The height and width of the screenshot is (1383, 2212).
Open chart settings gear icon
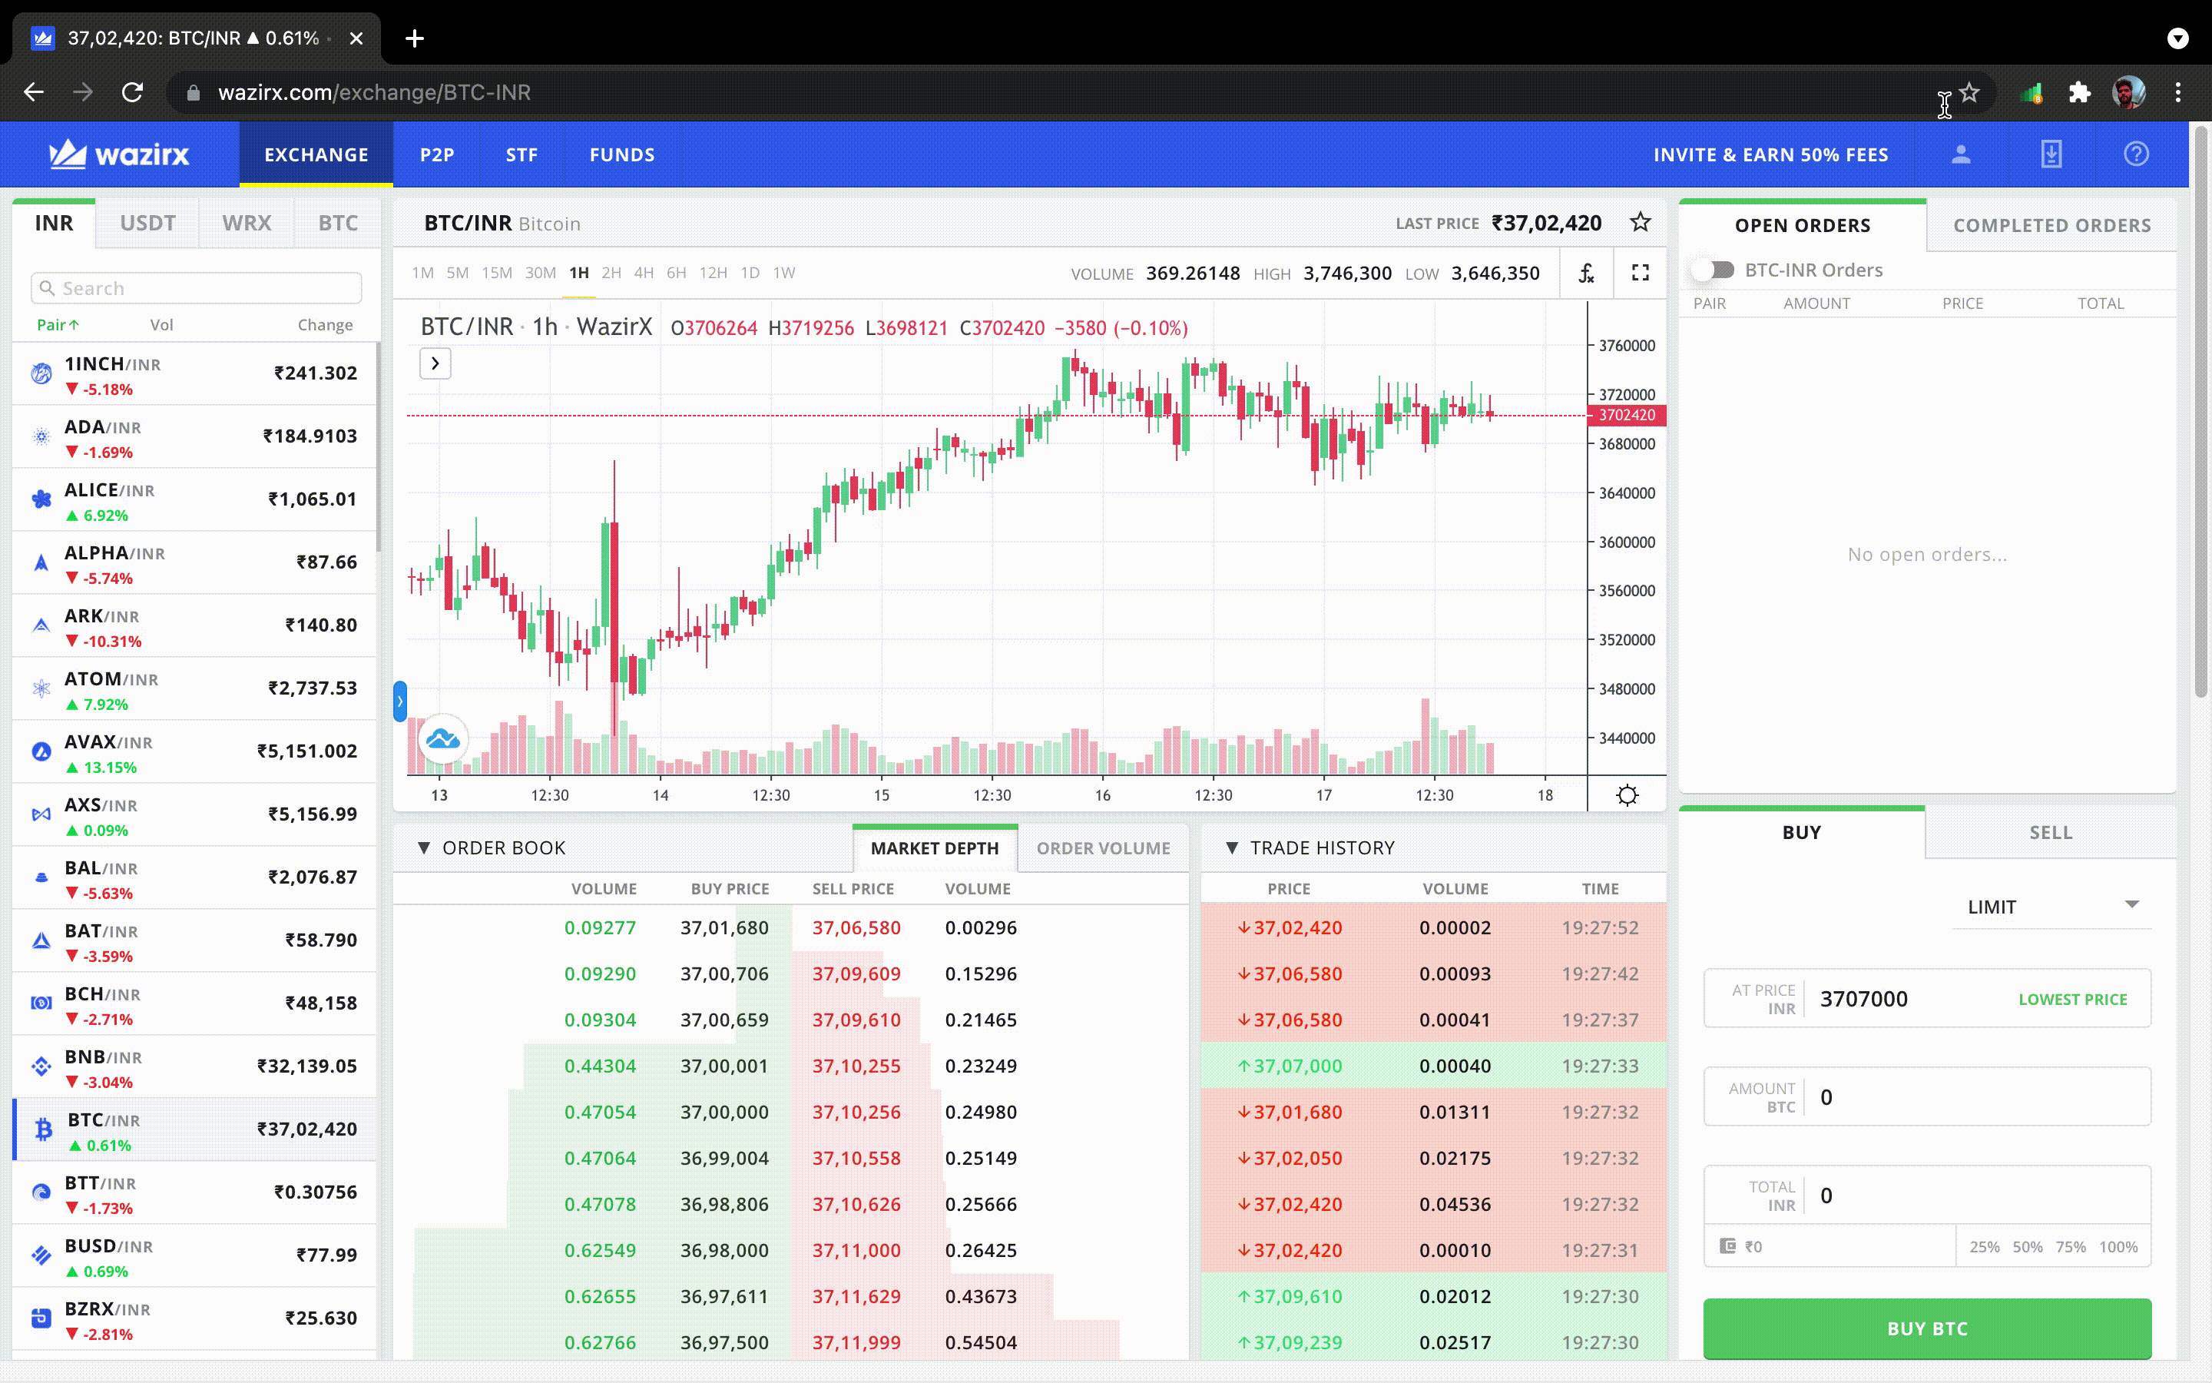(1627, 795)
